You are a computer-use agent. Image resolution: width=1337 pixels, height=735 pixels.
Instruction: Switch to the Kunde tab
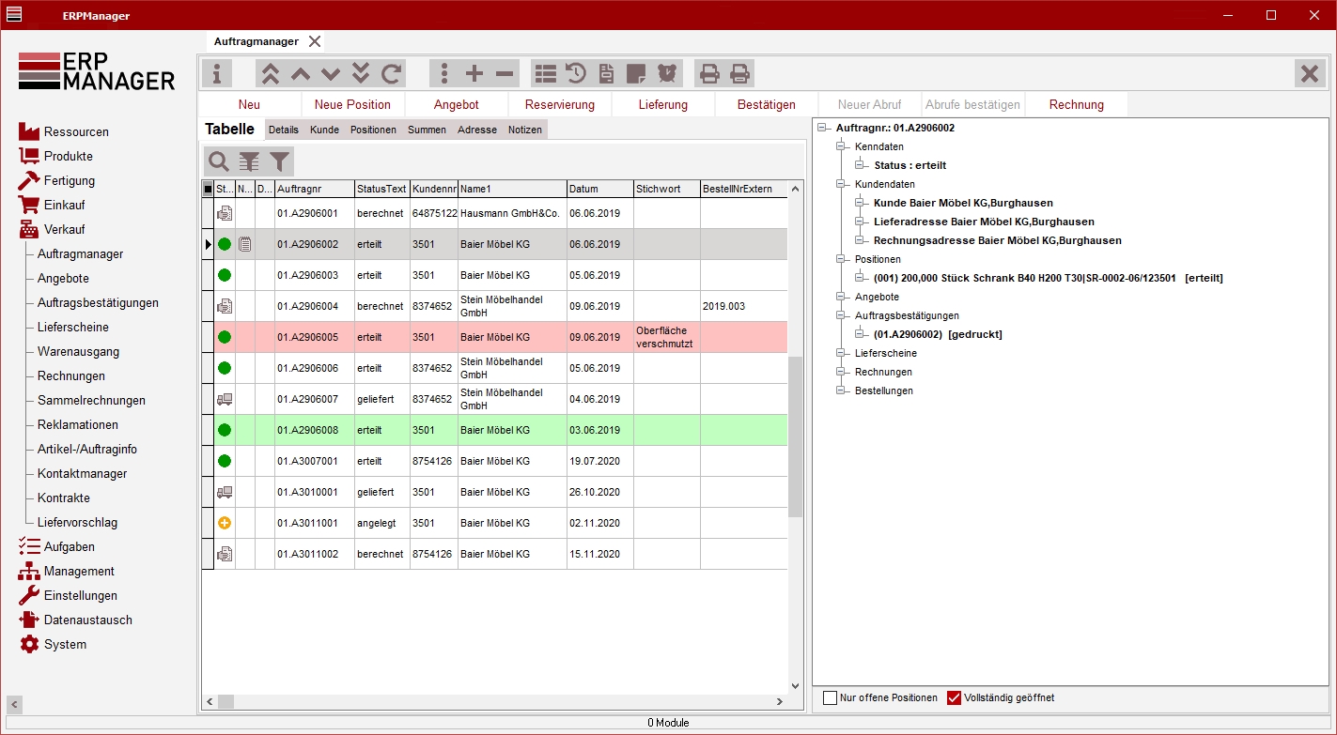pos(324,130)
